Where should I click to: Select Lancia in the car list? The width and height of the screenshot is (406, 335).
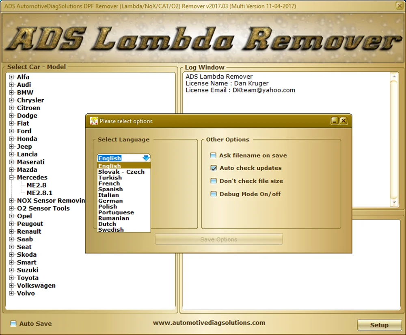(x=27, y=154)
